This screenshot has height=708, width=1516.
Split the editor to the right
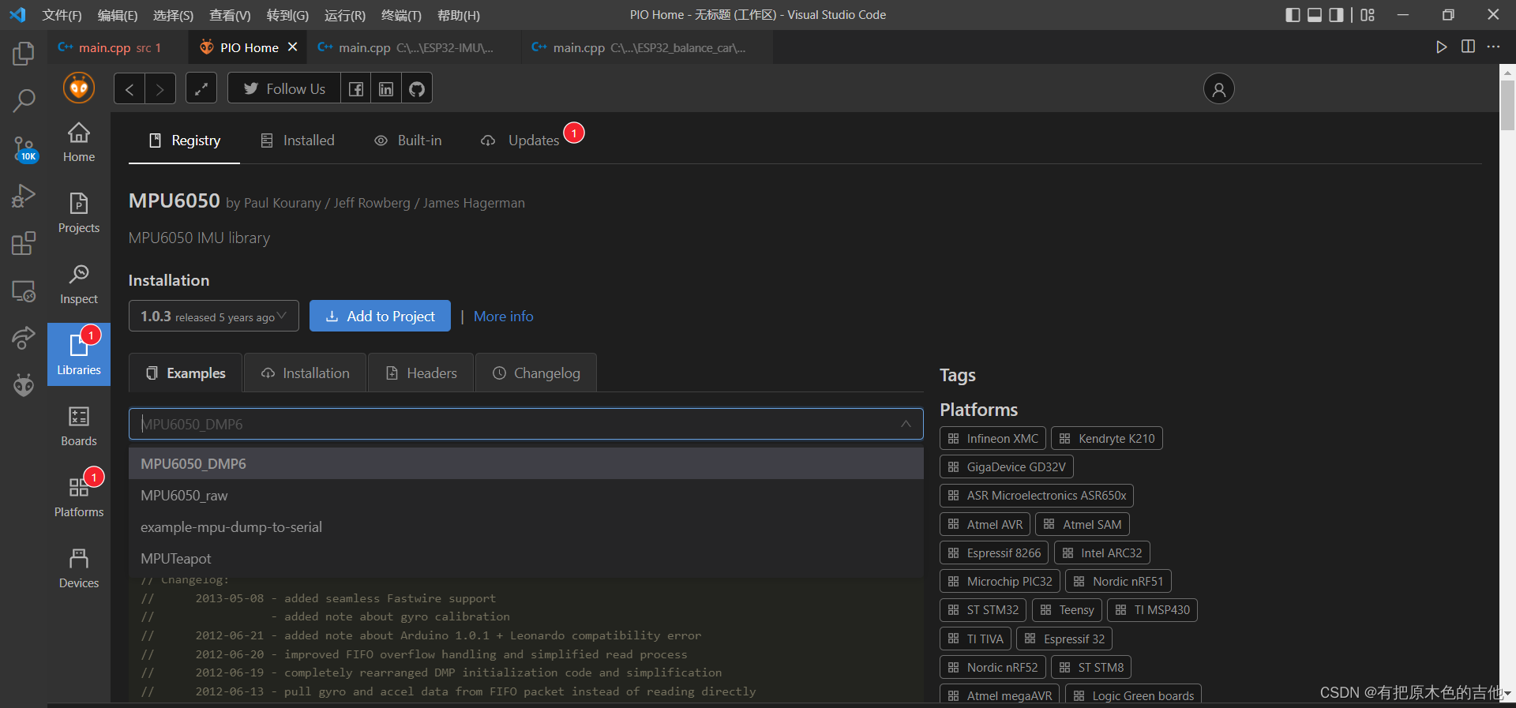tap(1468, 47)
